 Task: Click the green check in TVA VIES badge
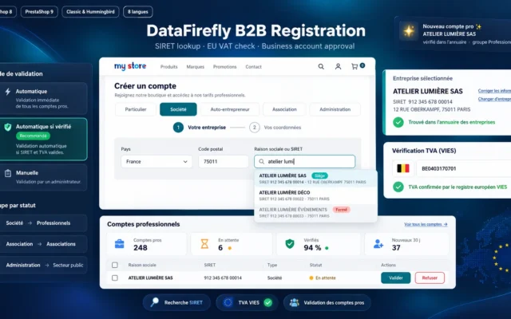point(268,303)
